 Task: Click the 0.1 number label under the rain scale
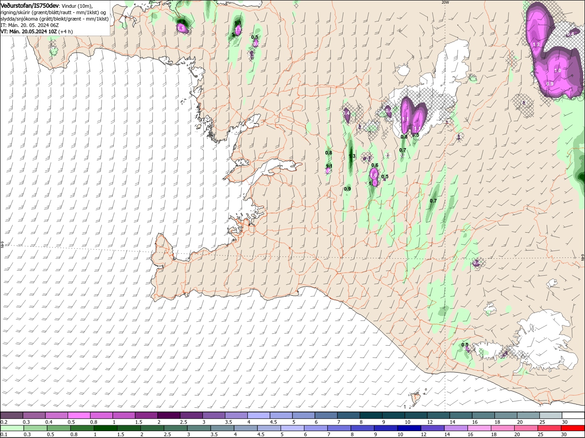click(x=4, y=434)
